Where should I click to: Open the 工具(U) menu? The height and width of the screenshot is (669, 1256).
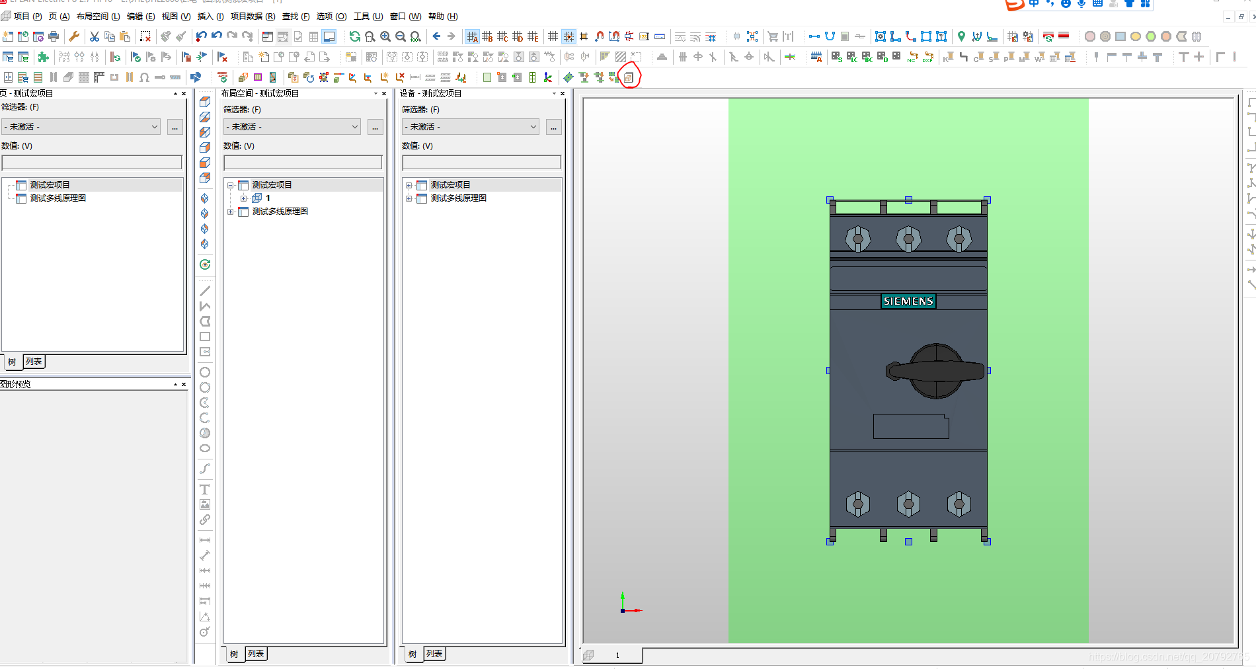tap(368, 17)
